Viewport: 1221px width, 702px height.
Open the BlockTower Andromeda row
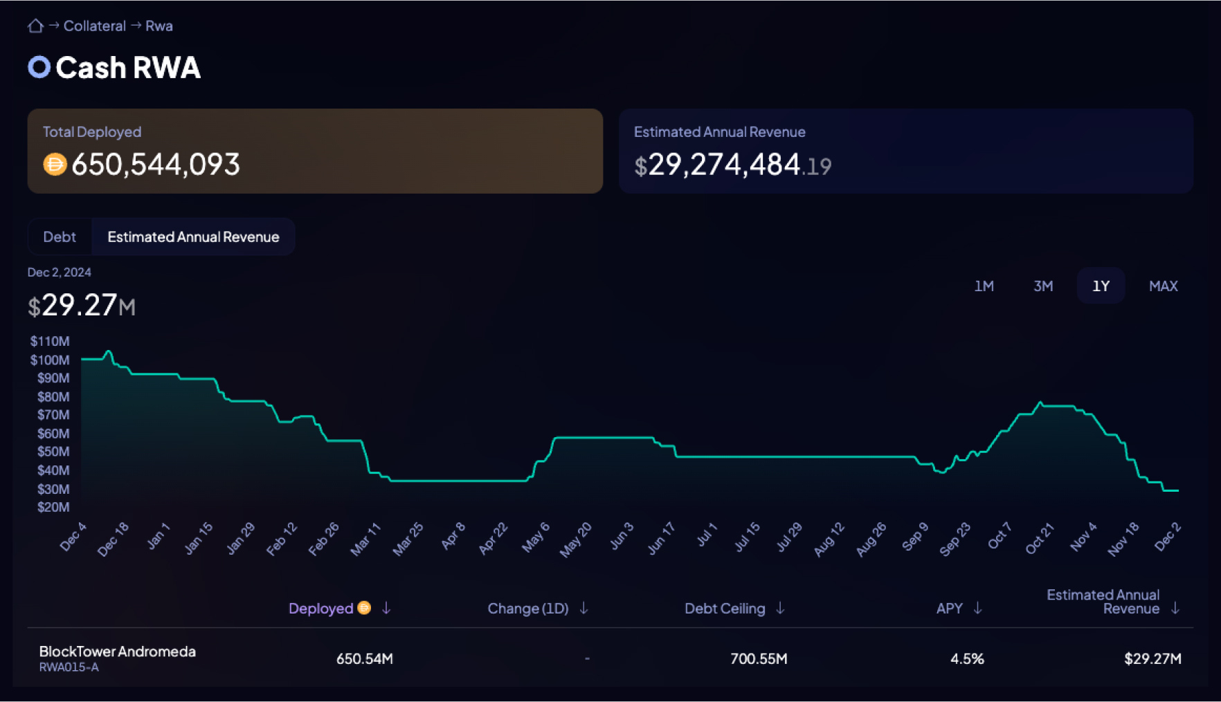click(x=610, y=658)
